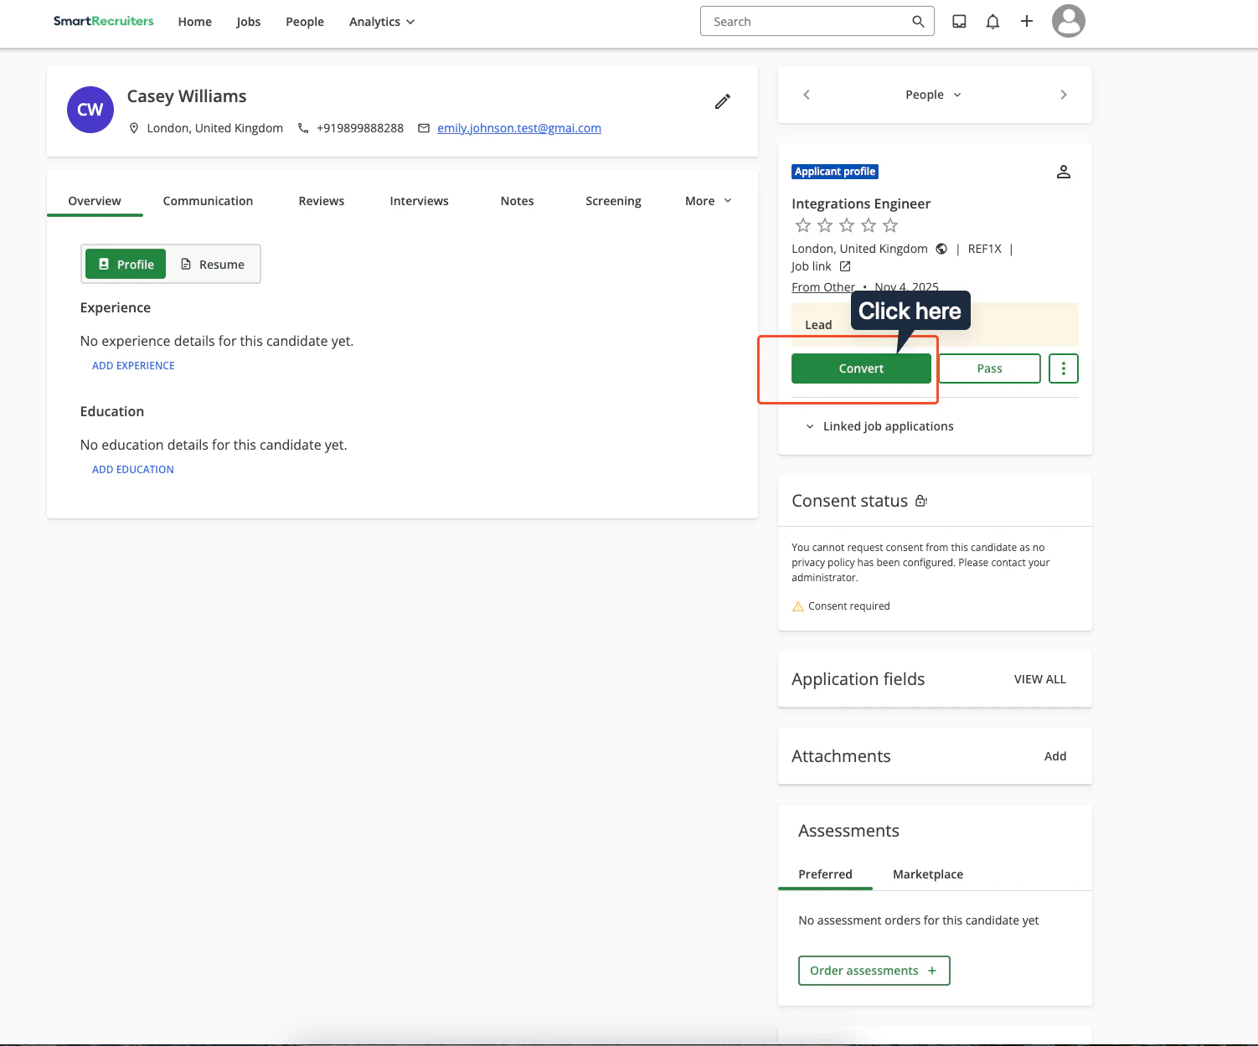Click Order assessments button
Viewport: 1258px width, 1046px height.
874,971
